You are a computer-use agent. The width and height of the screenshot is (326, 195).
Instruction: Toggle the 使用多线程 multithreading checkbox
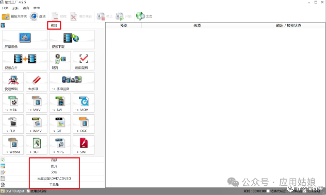click(28, 191)
